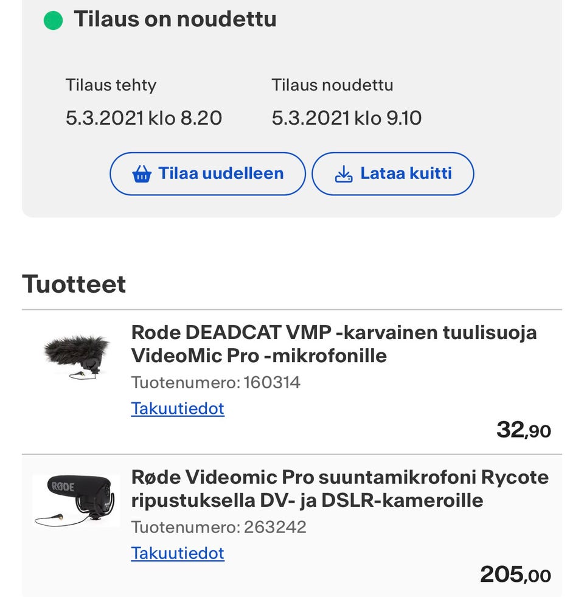Click the basket icon on Tilaa uudelleen

141,175
